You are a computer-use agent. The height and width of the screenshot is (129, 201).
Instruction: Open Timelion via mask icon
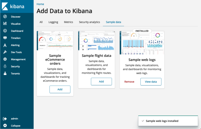(5, 38)
